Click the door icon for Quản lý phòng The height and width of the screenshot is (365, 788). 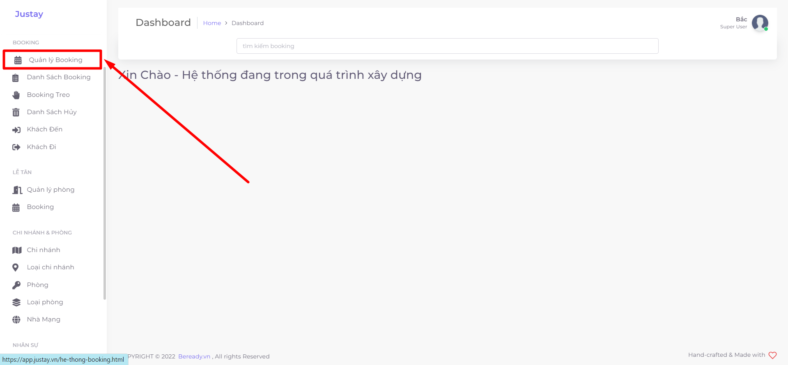click(17, 190)
